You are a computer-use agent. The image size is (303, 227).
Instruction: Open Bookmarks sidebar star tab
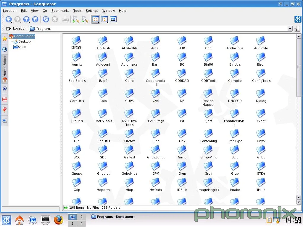pyautogui.click(x=5, y=39)
